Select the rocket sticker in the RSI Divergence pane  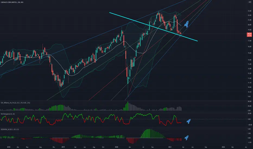189,121
